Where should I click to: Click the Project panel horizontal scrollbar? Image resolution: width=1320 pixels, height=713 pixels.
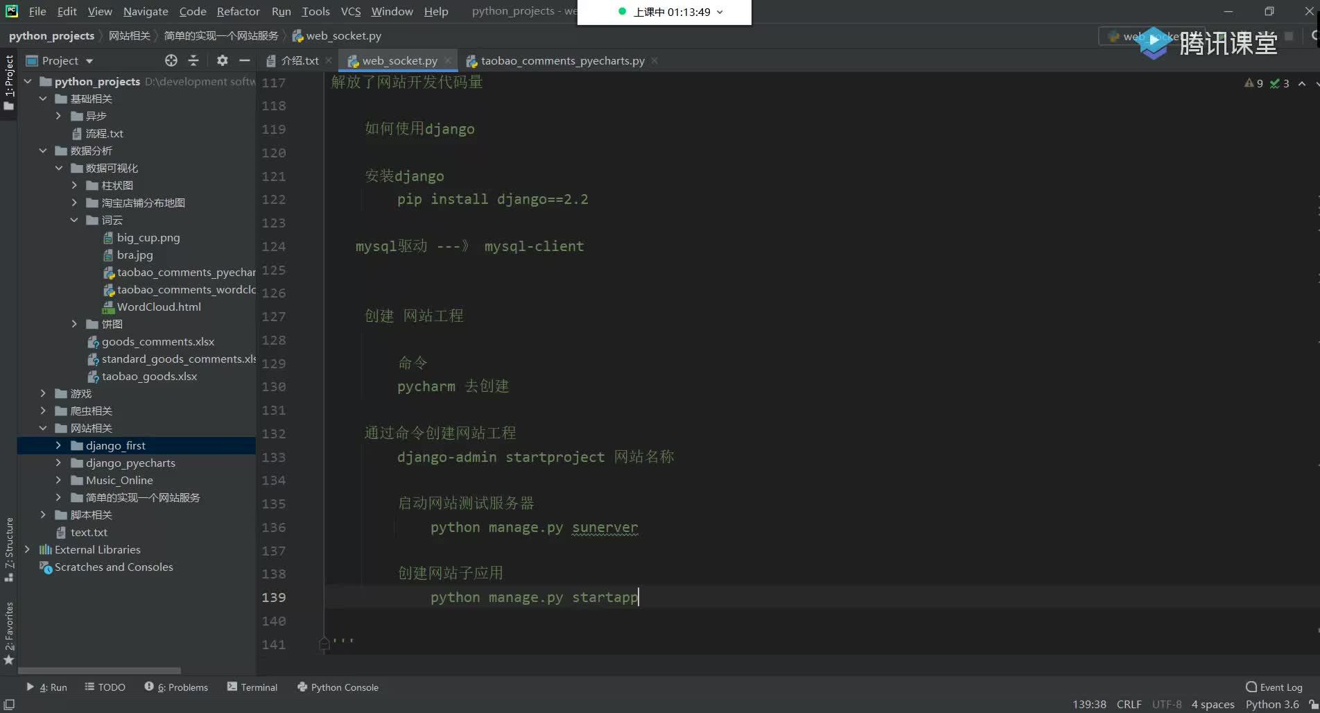coord(99,671)
